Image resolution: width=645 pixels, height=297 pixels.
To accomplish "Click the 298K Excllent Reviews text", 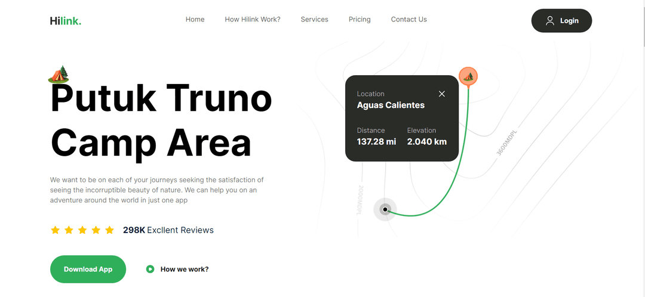I will [168, 230].
